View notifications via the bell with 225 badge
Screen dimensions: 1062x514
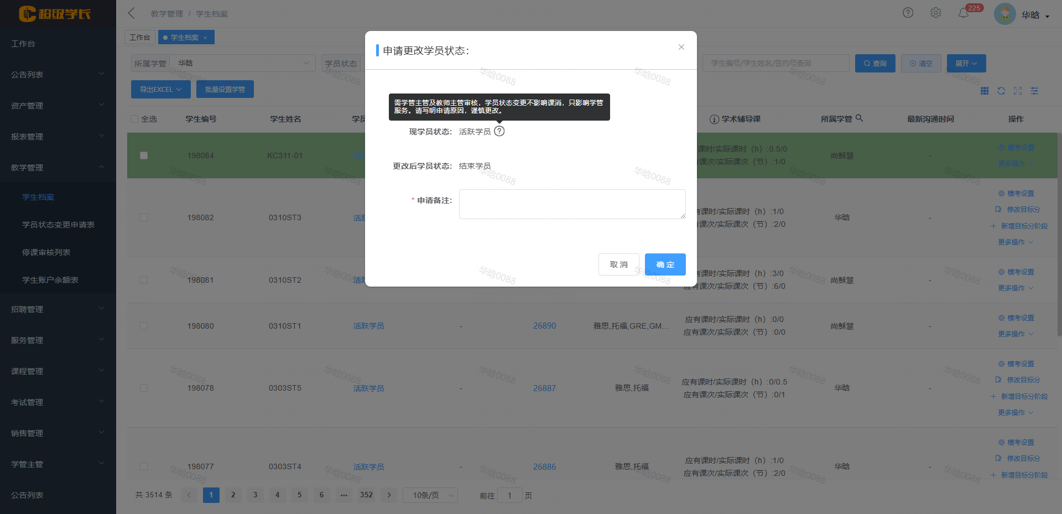(964, 13)
